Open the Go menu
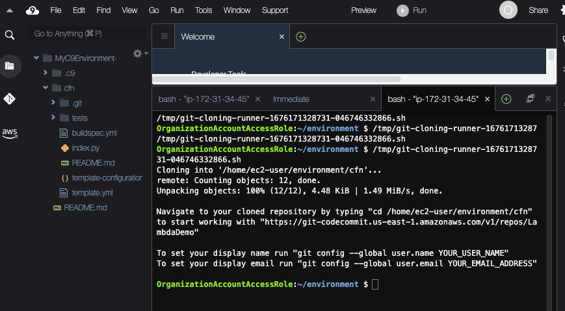Screen dimensions: 565x311 pos(154,10)
